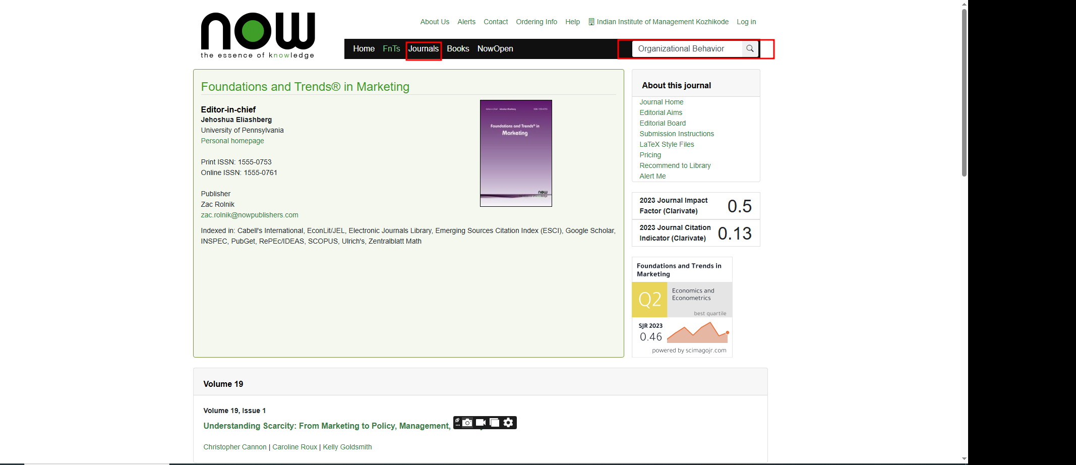Open the Understanding Scarcity article title
The height and width of the screenshot is (465, 1076).
327,426
